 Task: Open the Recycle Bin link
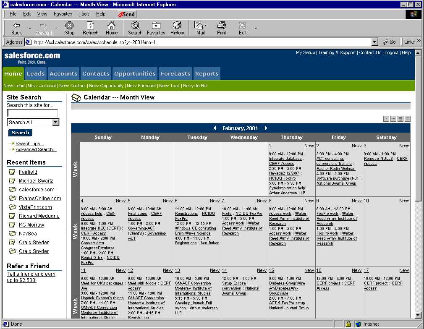[195, 86]
